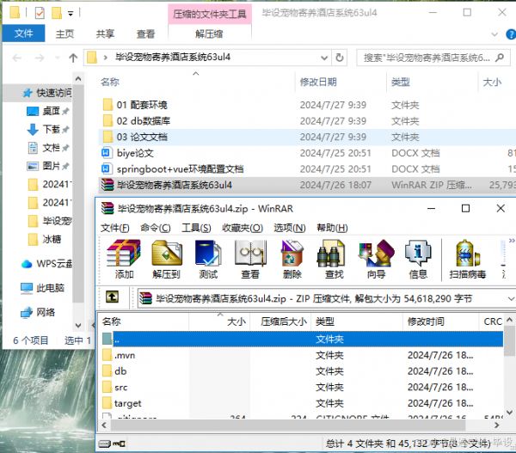Screen dimensions: 516x453
Task: Click the Extract To (解压到) icon
Action: [x=166, y=259]
